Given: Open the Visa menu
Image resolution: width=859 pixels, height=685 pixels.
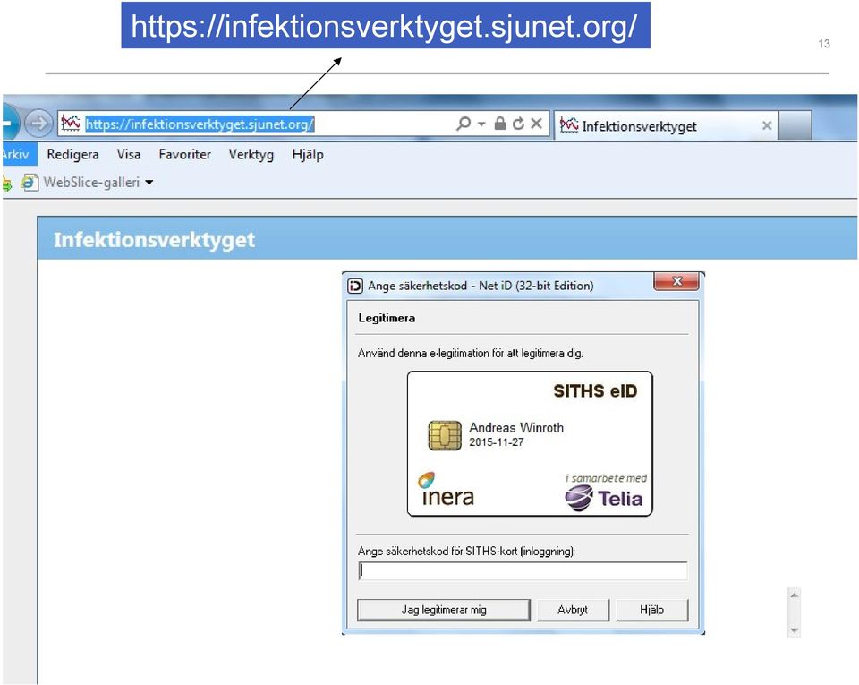Looking at the screenshot, I should click(128, 155).
